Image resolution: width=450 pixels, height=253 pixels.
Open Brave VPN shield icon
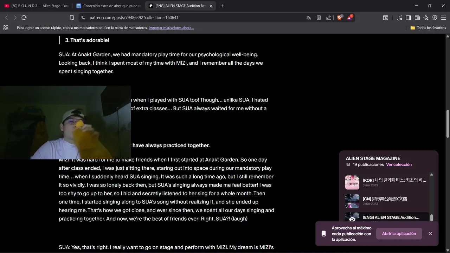(x=435, y=18)
